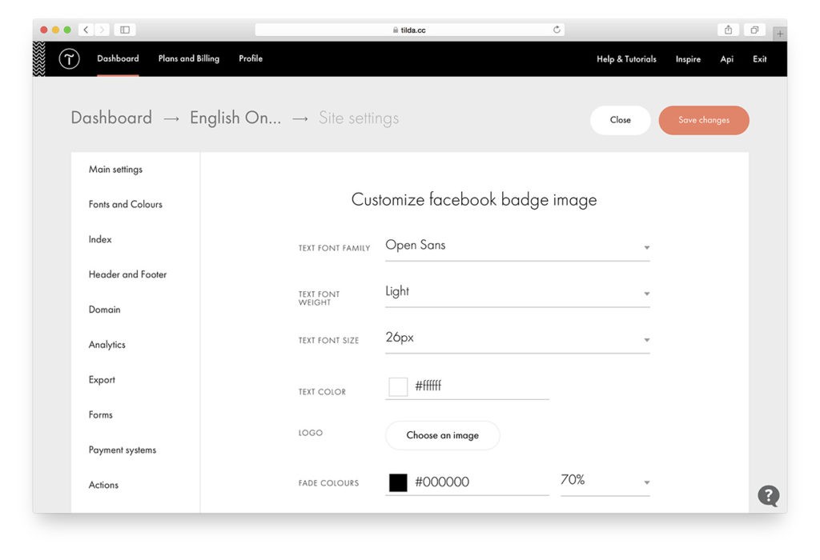Image resolution: width=820 pixels, height=560 pixels.
Task: Open the Dashboard tab in top navigation
Action: pyautogui.click(x=118, y=58)
